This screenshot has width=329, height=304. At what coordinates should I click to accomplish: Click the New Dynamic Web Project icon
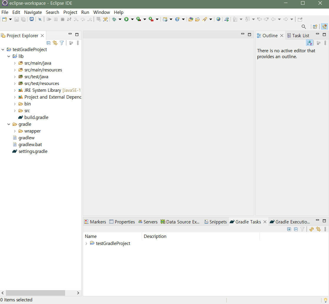(x=165, y=19)
